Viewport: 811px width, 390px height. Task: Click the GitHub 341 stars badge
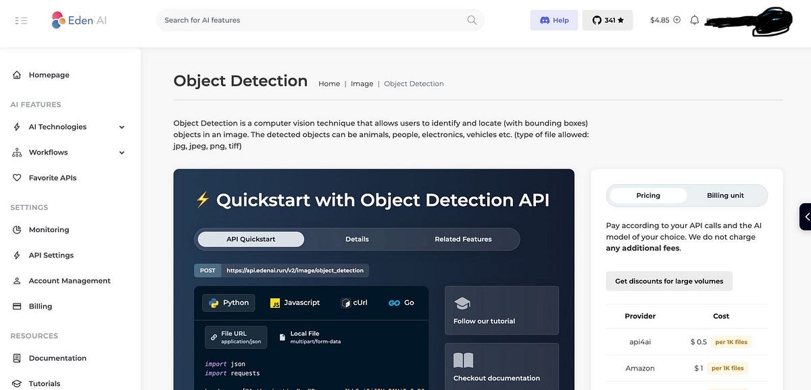(x=607, y=20)
